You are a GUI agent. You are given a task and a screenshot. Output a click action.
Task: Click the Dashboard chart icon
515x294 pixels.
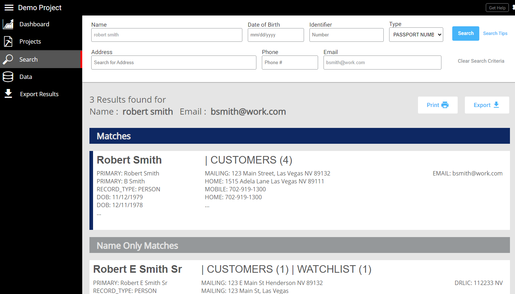click(8, 24)
